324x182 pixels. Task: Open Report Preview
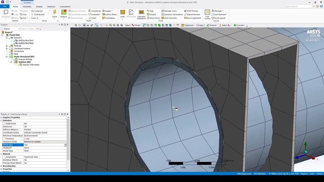coord(192,15)
